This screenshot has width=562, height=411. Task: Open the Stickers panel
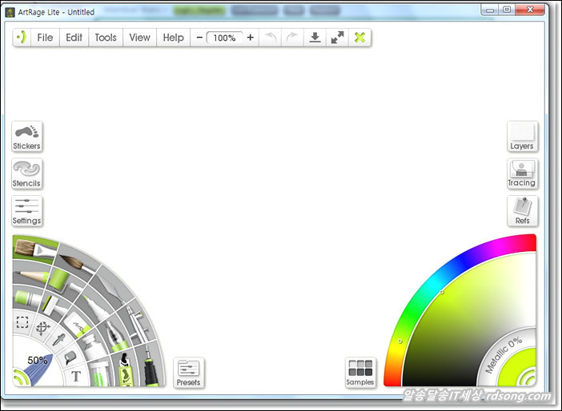click(26, 136)
